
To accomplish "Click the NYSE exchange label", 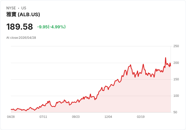I will pos(11,8).
